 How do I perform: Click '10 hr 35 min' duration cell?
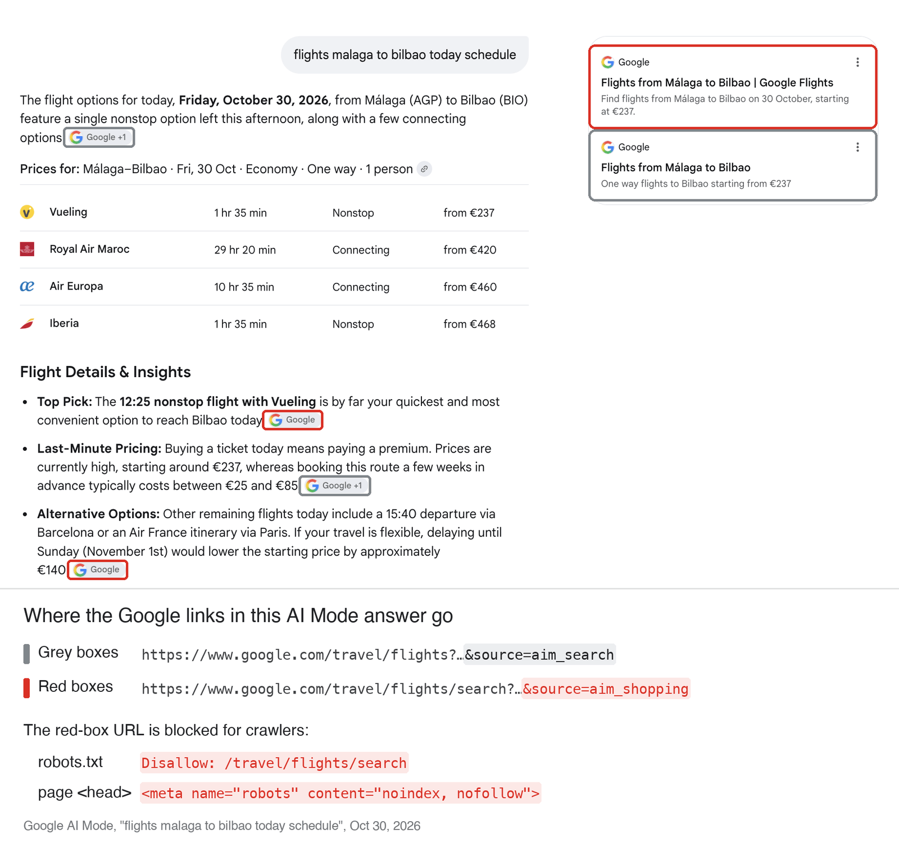(244, 287)
